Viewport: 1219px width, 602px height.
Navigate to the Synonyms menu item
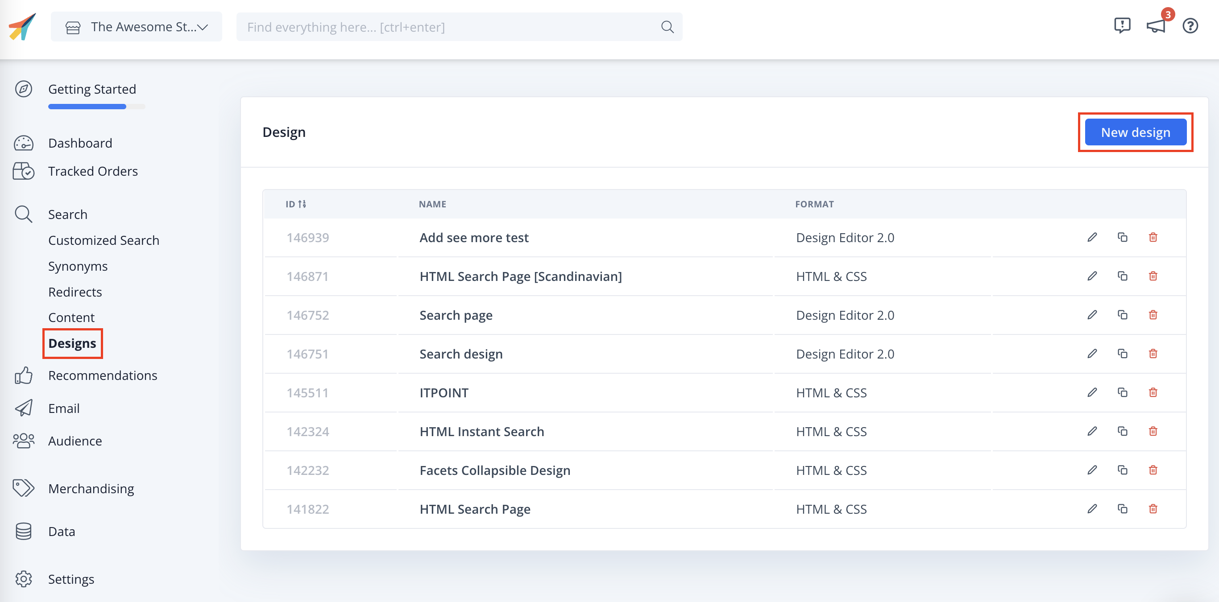tap(78, 266)
